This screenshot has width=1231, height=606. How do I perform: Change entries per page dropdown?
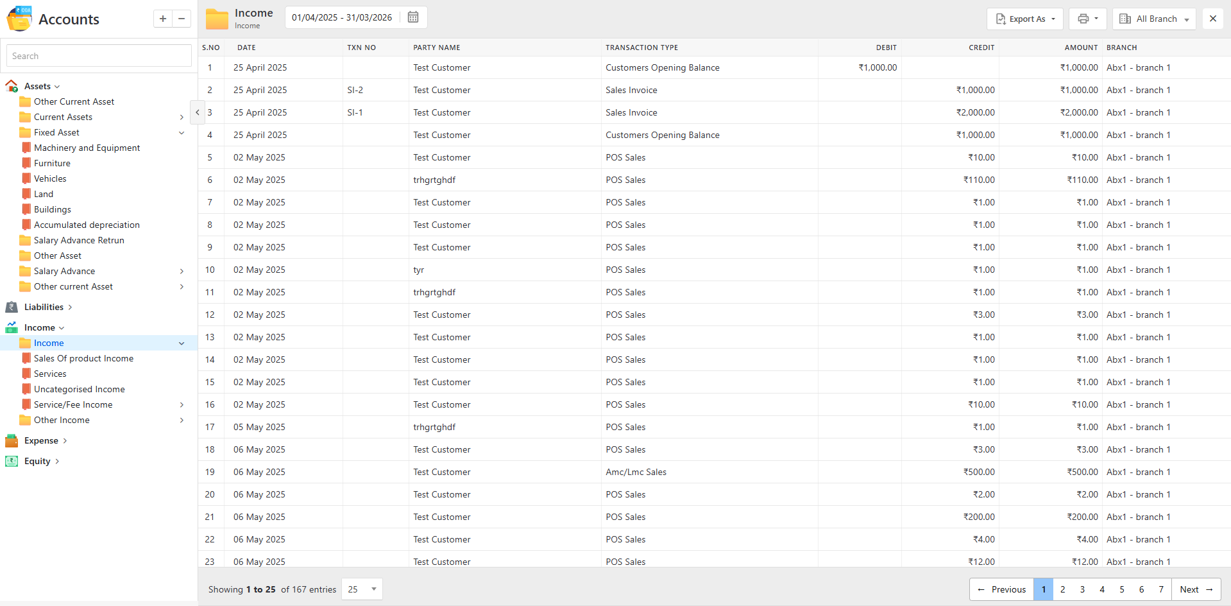click(362, 589)
